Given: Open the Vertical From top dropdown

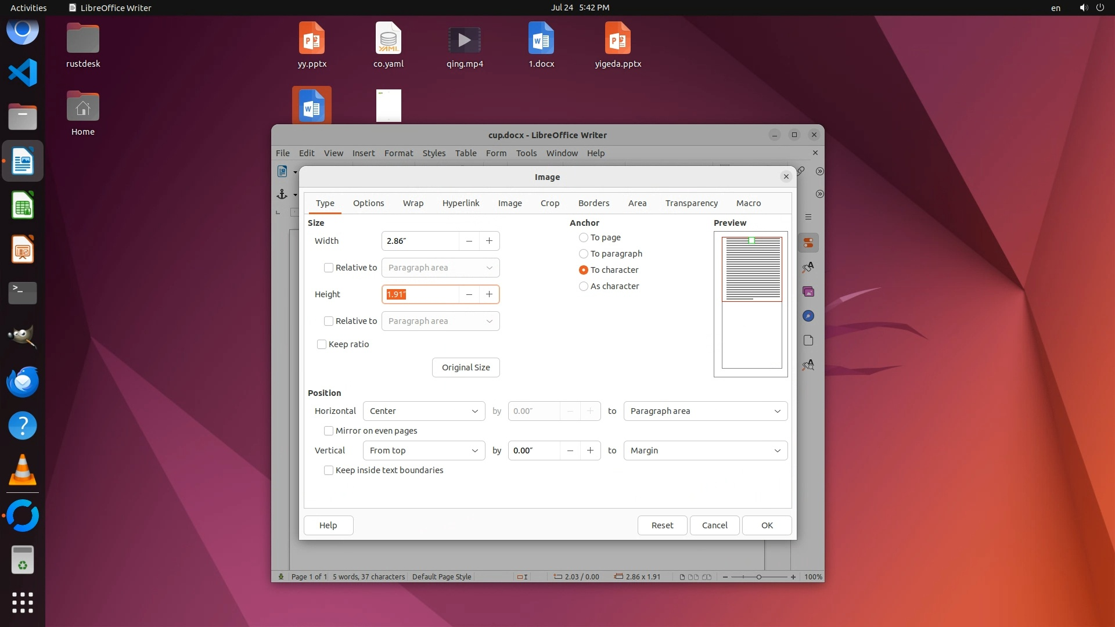Looking at the screenshot, I should [x=423, y=451].
